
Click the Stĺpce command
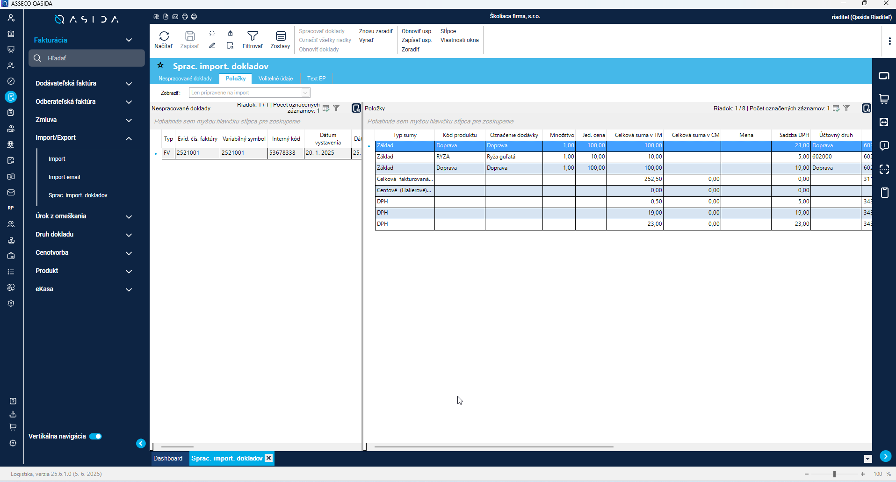tap(448, 31)
